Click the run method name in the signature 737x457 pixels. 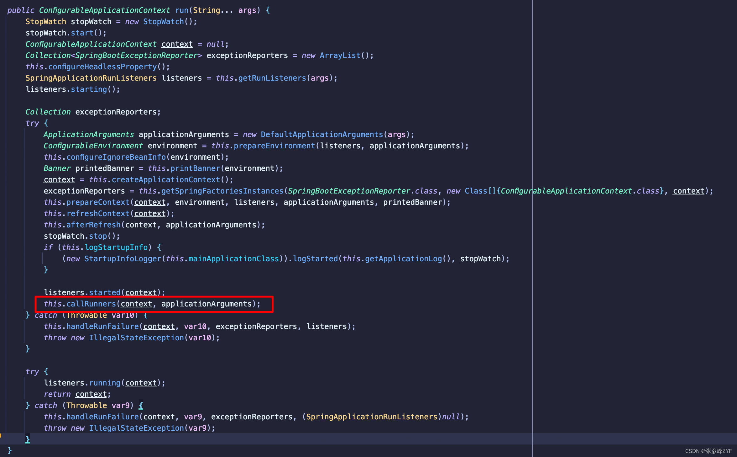(182, 10)
